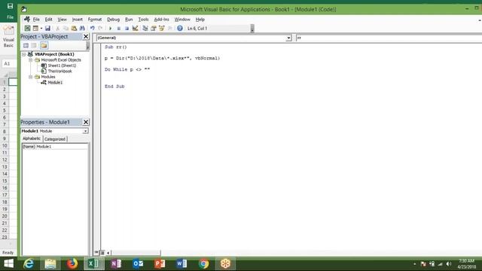Screen dimensions: 482x271
Task: Open Project Explorer toolbar icon
Action: coord(145,29)
